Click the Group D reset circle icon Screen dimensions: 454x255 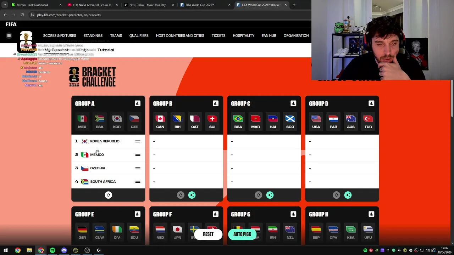[x=337, y=195]
